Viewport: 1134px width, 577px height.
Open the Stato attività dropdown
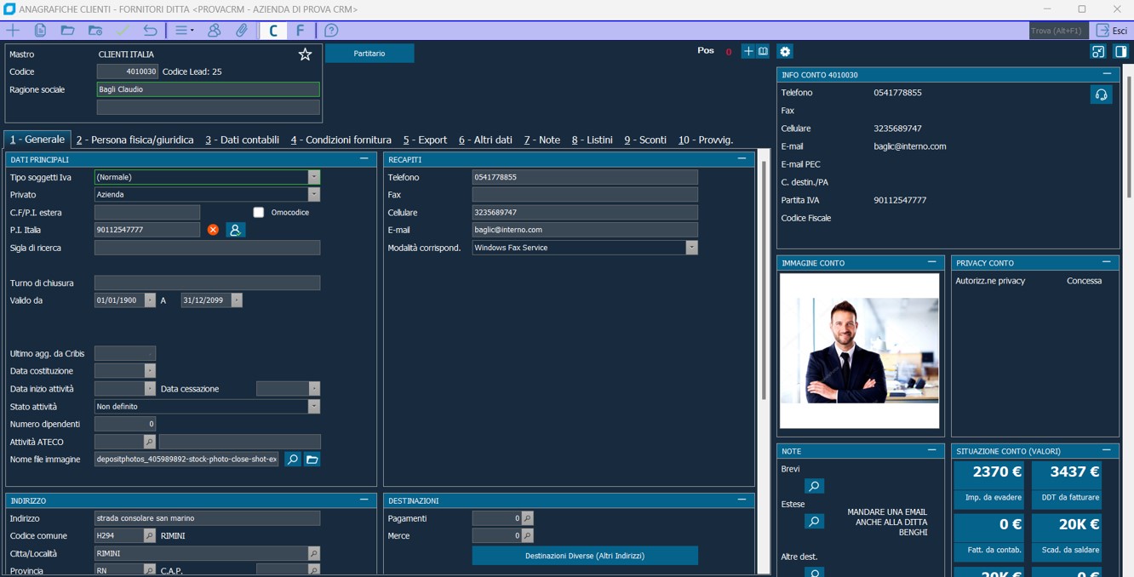313,407
